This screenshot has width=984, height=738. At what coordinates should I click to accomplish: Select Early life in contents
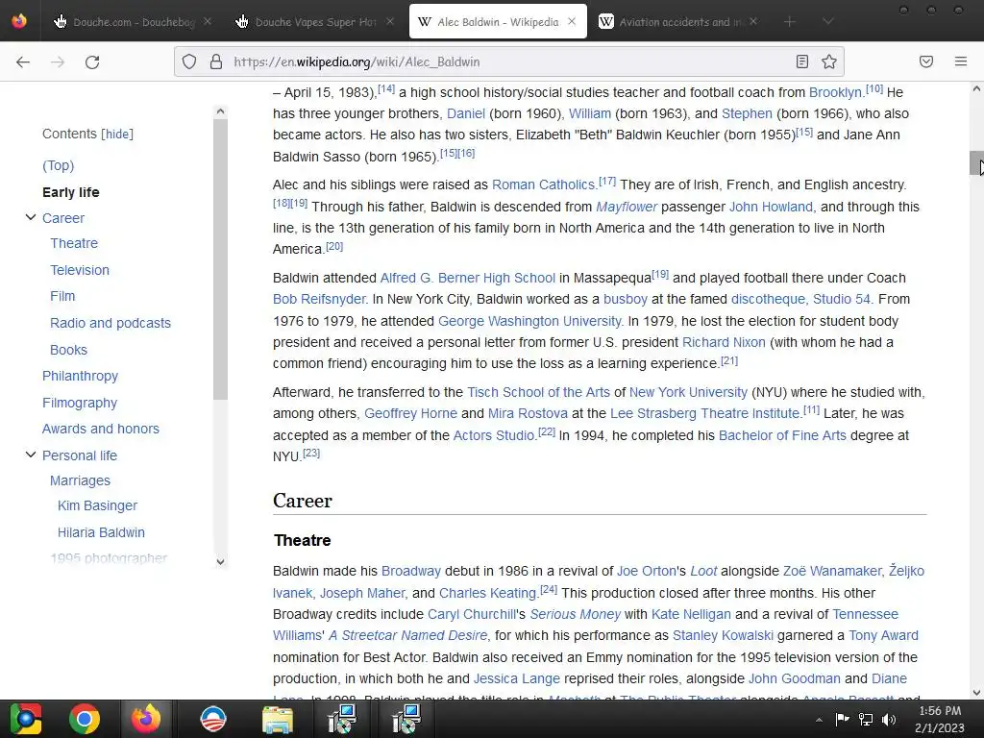[x=71, y=192]
